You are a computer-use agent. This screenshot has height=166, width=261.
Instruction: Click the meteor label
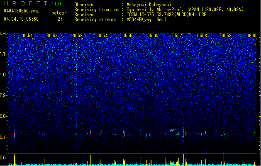click(x=59, y=13)
